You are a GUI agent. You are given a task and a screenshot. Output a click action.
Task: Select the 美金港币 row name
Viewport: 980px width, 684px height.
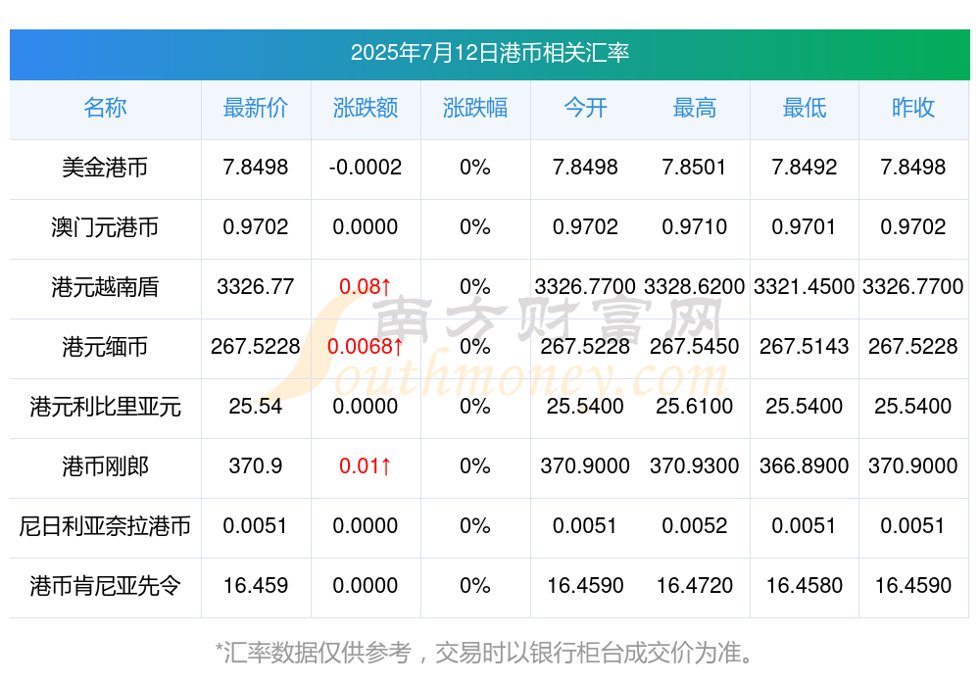tap(105, 168)
